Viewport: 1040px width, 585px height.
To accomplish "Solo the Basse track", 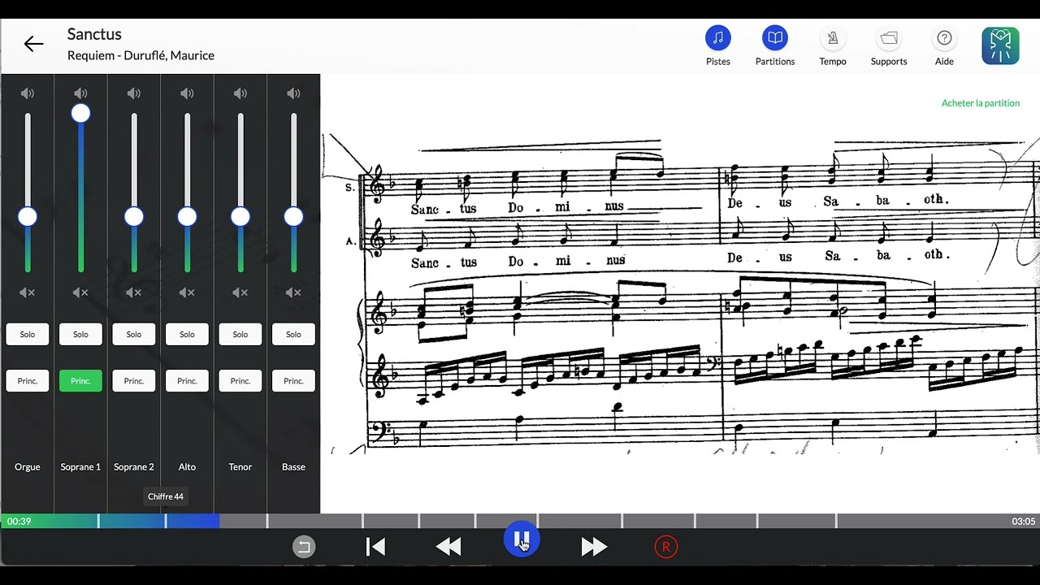I will (293, 334).
